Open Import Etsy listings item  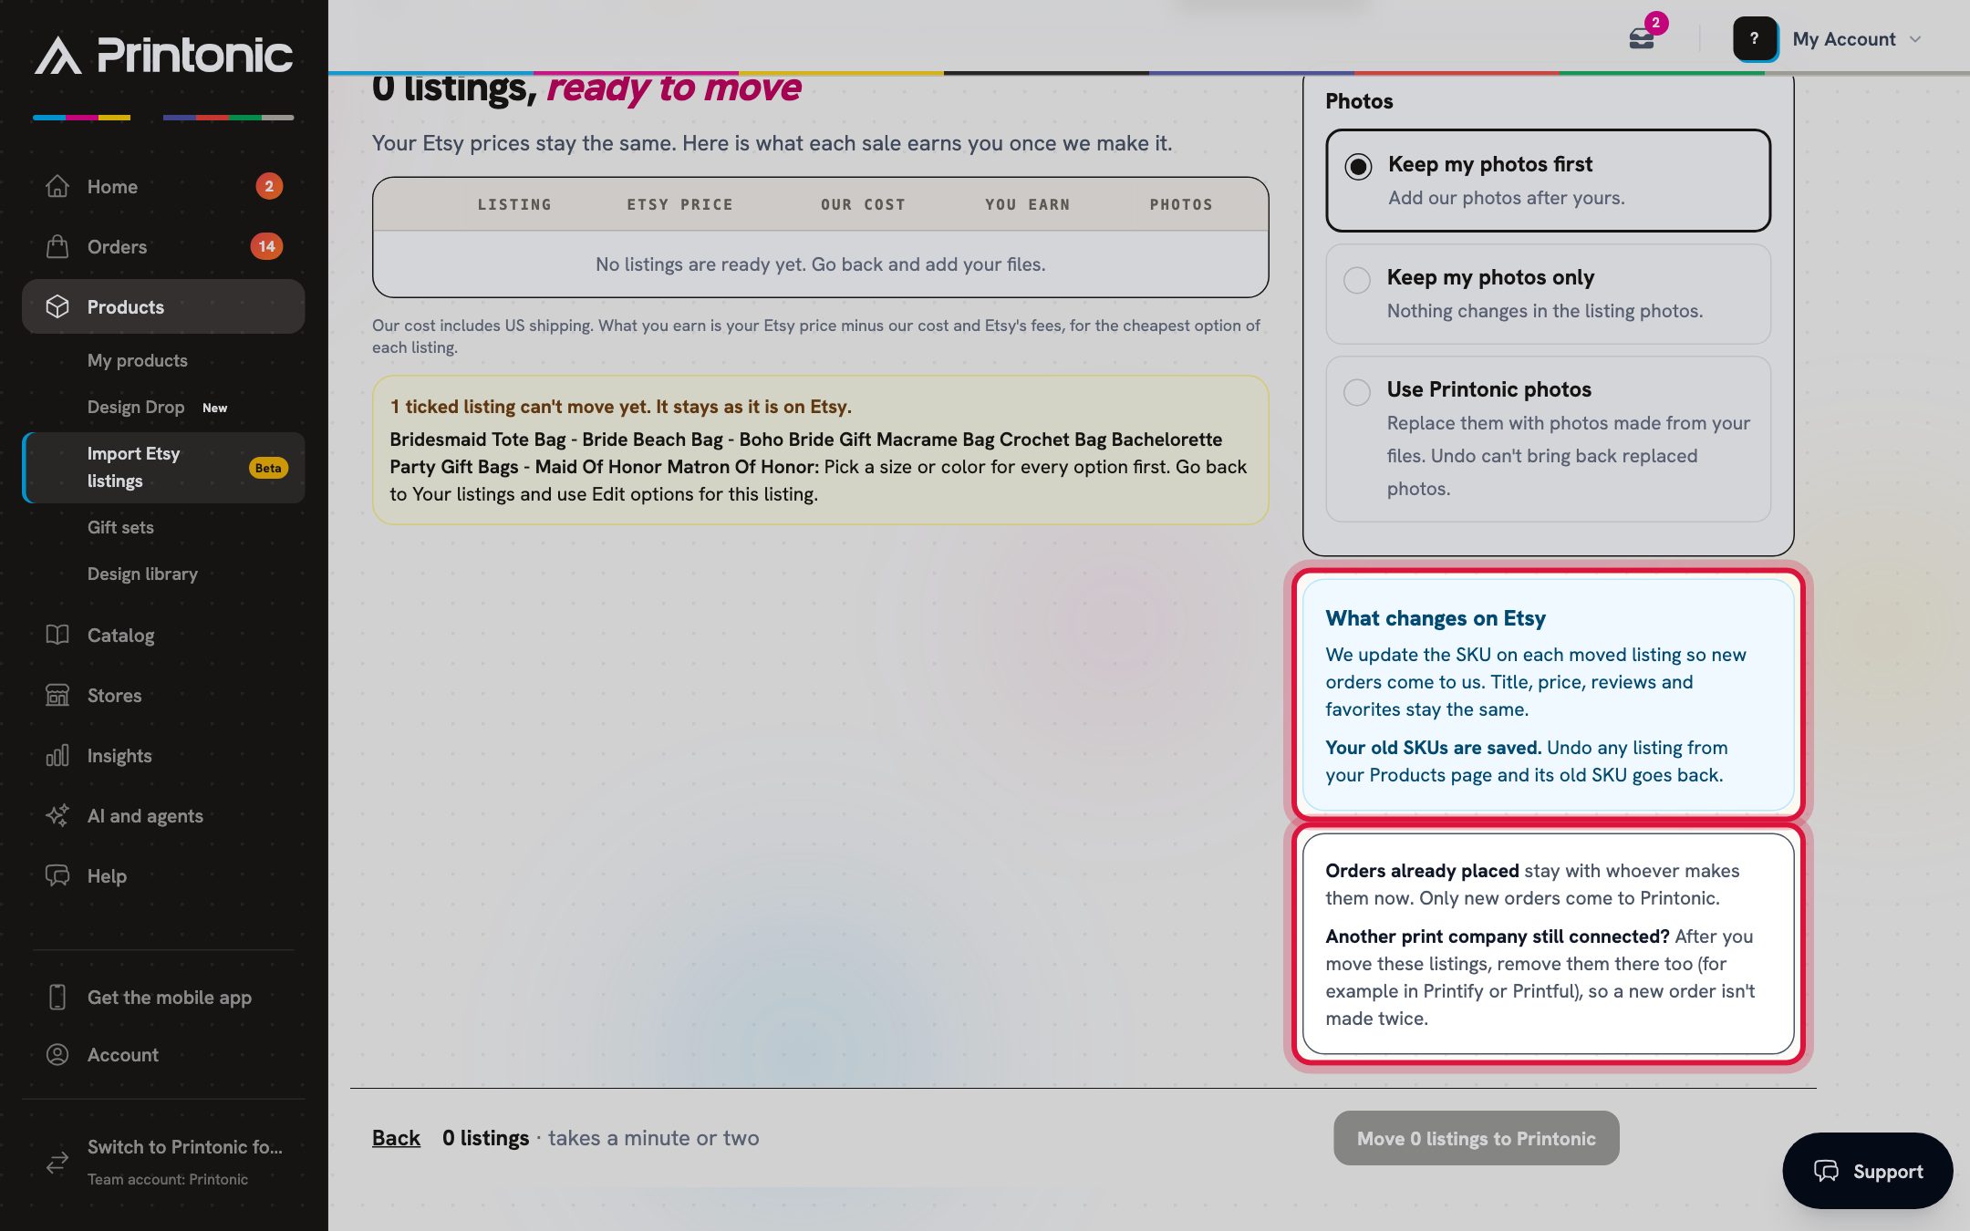pos(163,468)
